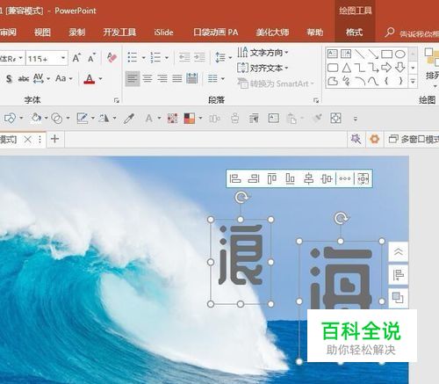The image size is (439, 384).
Task: Open 对齐文本 align text menu
Action: click(263, 69)
